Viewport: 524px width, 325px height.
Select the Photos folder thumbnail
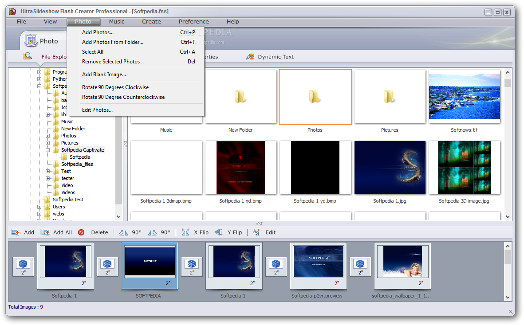[x=315, y=97]
